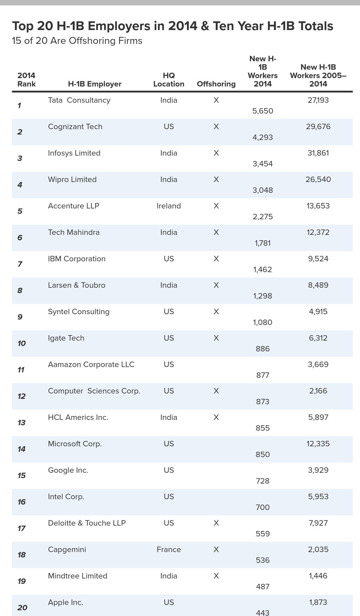The width and height of the screenshot is (360, 616).
Task: Select the Ireland HQ cell for Accenture
Action: pos(169,206)
